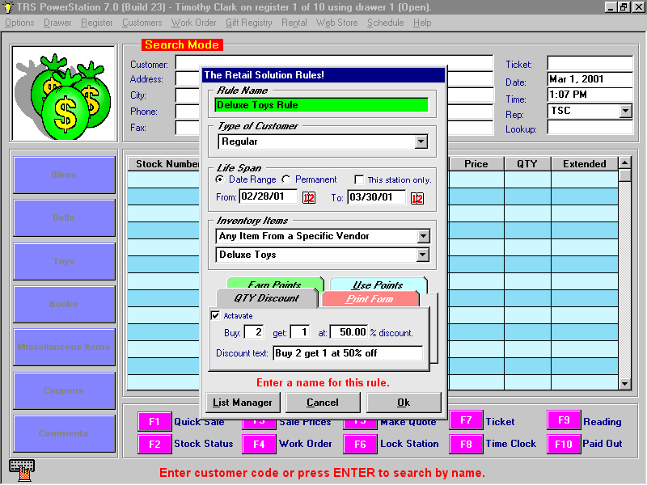The width and height of the screenshot is (647, 485).
Task: Click the Ticket input field
Action: (590, 64)
